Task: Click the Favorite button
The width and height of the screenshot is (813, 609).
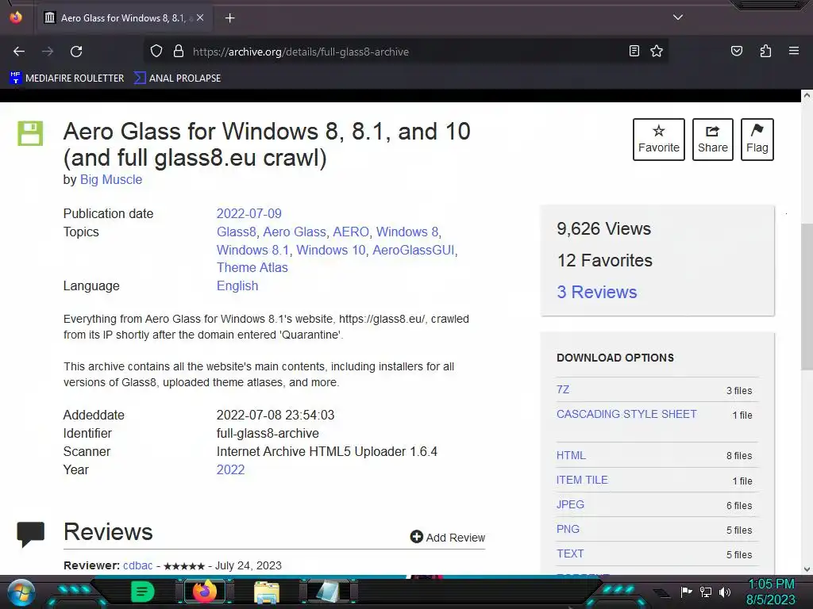Action: click(x=658, y=140)
